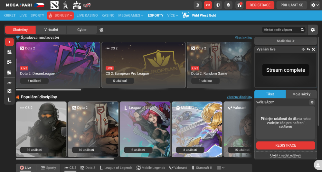Open the HOT chili pepper icon
Image resolution: width=322 pixels, height=172 pixels.
click(77, 5)
